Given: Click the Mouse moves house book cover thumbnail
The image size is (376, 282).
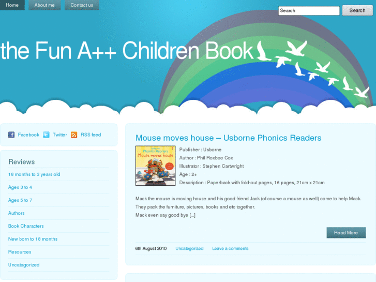Looking at the screenshot, I should (x=155, y=166).
